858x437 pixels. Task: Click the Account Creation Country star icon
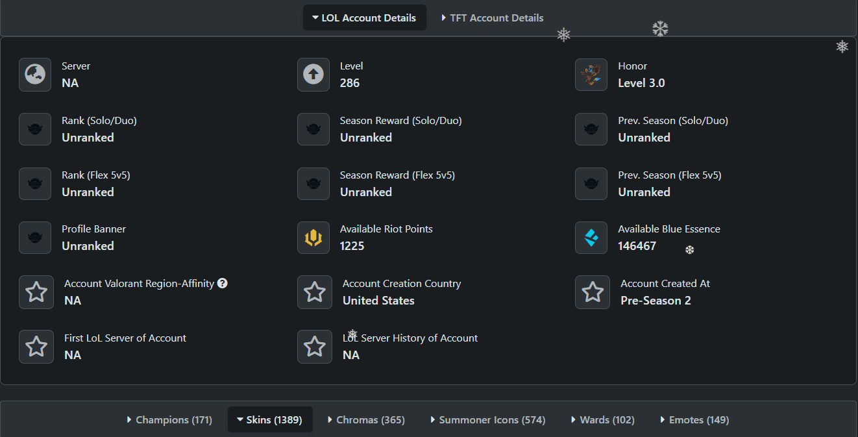coord(315,292)
